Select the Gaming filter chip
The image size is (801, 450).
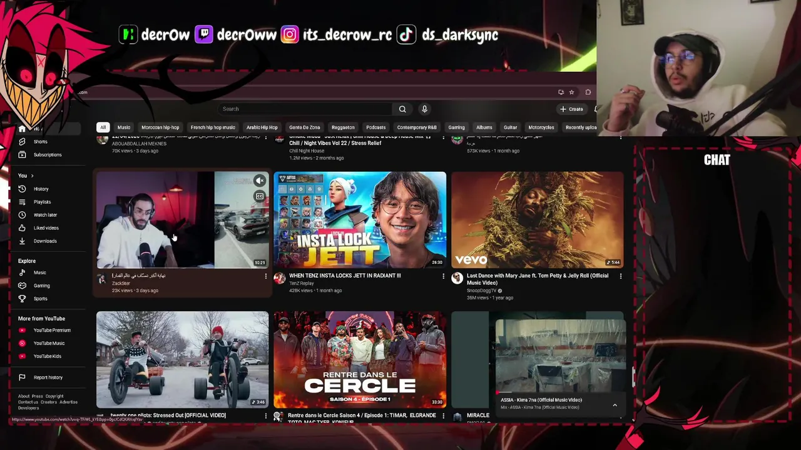point(456,127)
